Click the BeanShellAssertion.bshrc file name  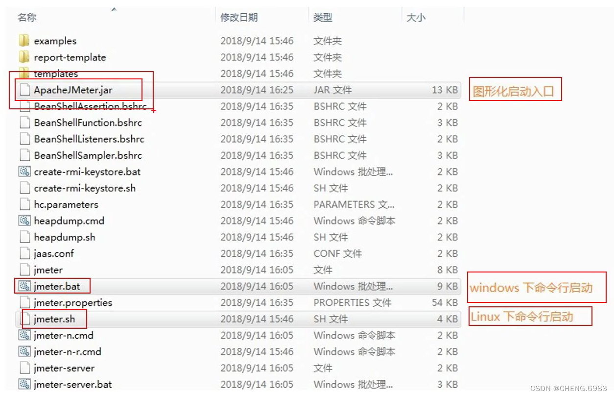(x=90, y=106)
